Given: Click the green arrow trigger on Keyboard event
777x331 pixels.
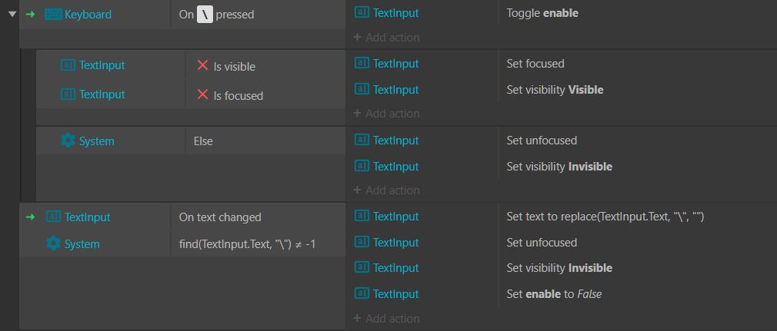Looking at the screenshot, I should click(x=31, y=15).
